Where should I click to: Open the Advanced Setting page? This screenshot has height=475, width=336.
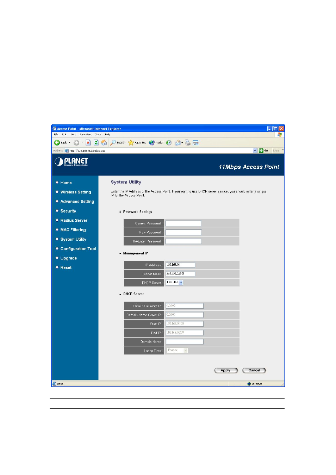point(77,202)
